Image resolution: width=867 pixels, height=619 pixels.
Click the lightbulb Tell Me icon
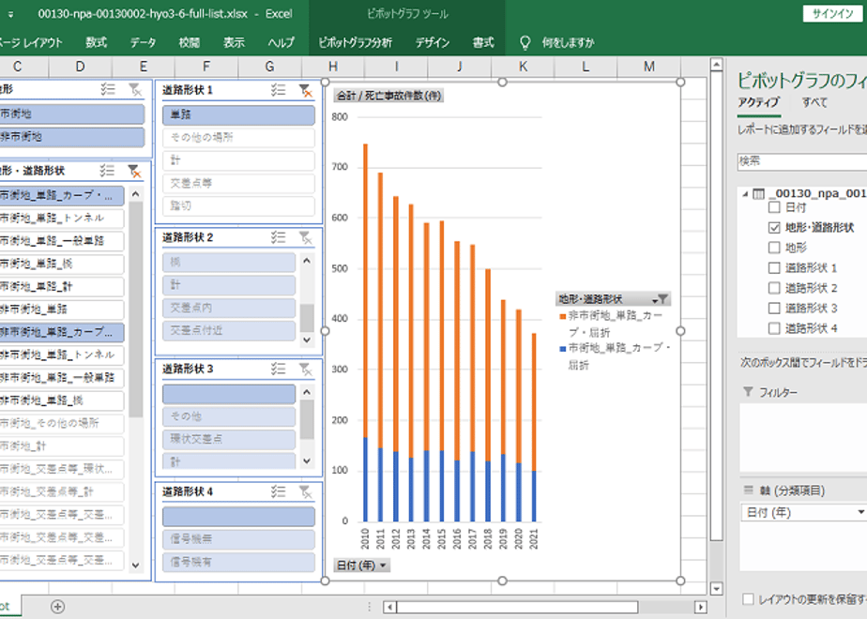(525, 42)
